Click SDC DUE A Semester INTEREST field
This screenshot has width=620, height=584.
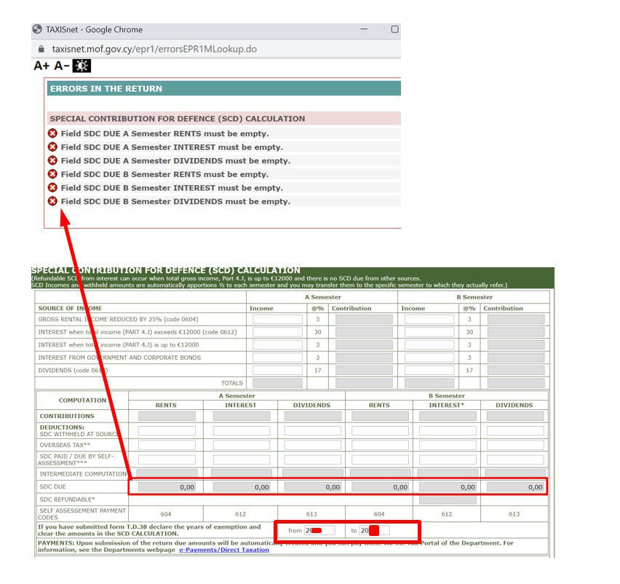point(241,487)
